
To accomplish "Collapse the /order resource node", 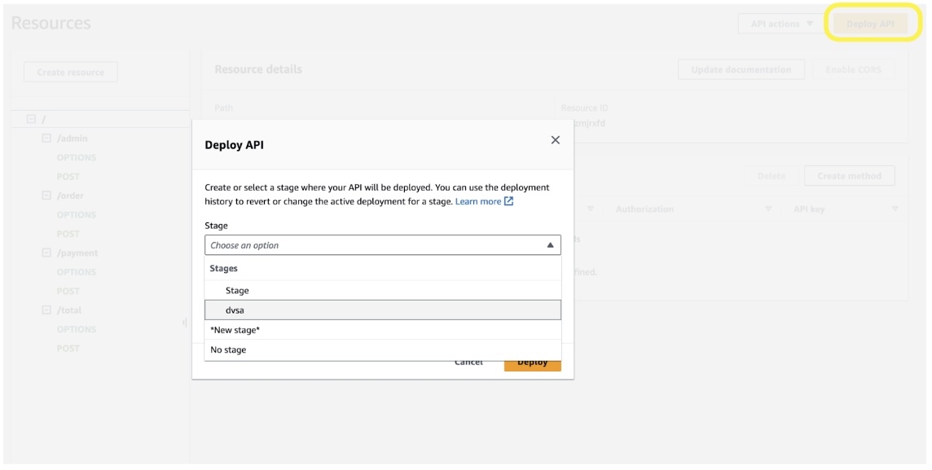I will [46, 195].
